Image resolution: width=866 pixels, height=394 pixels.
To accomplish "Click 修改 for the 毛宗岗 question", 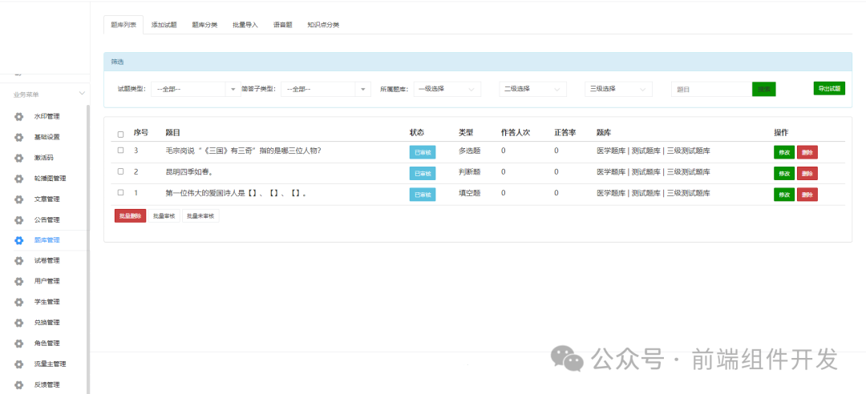I will point(783,152).
